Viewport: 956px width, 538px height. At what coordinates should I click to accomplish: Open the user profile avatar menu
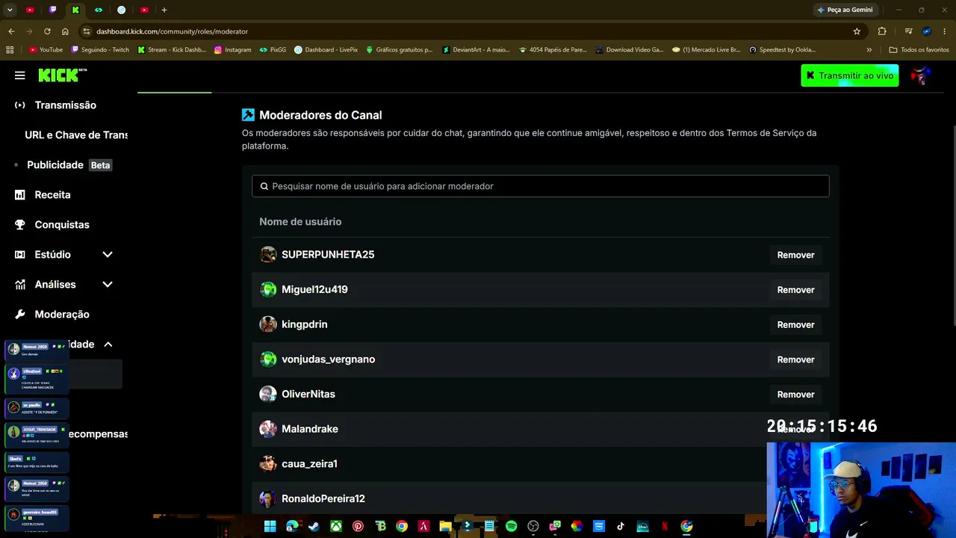(921, 75)
